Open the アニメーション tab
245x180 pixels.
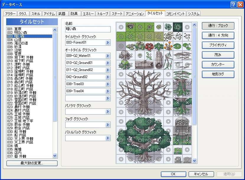(135, 14)
